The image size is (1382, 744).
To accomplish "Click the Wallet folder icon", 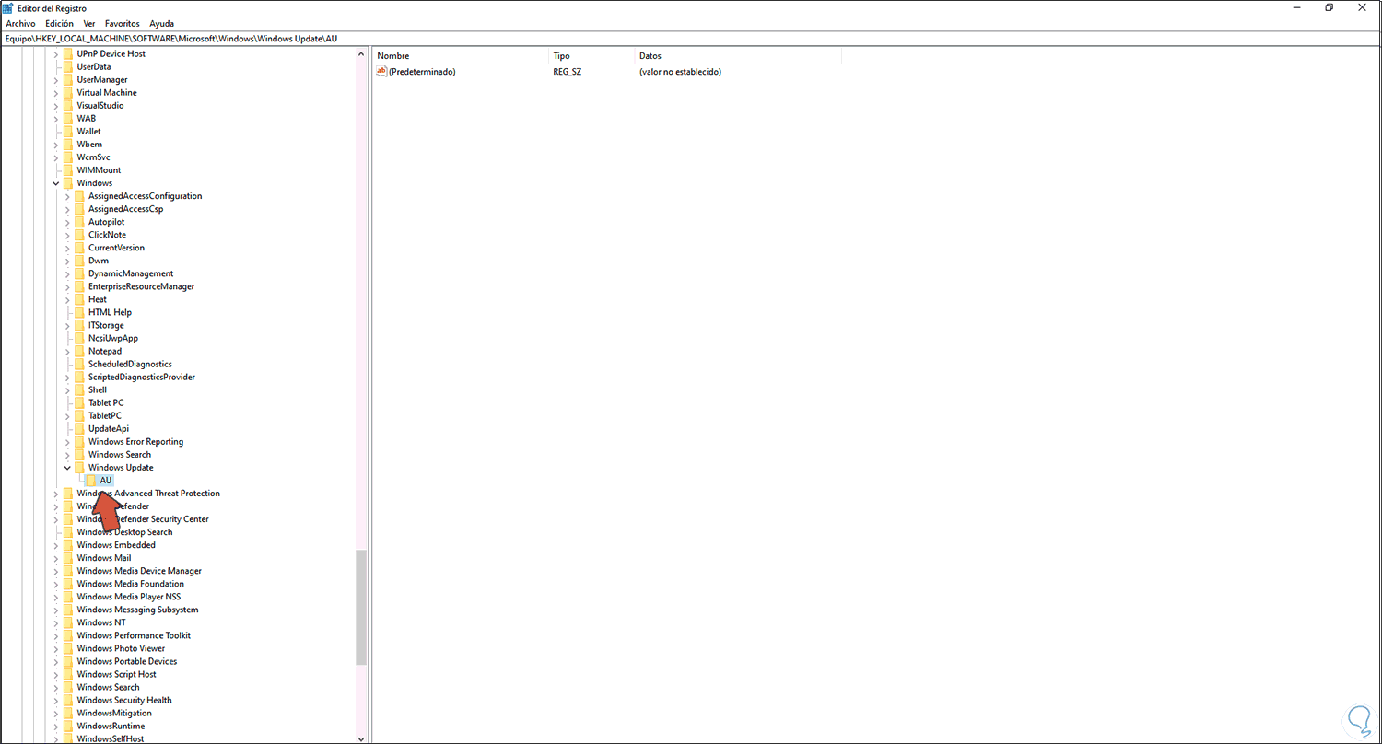I will pos(68,131).
